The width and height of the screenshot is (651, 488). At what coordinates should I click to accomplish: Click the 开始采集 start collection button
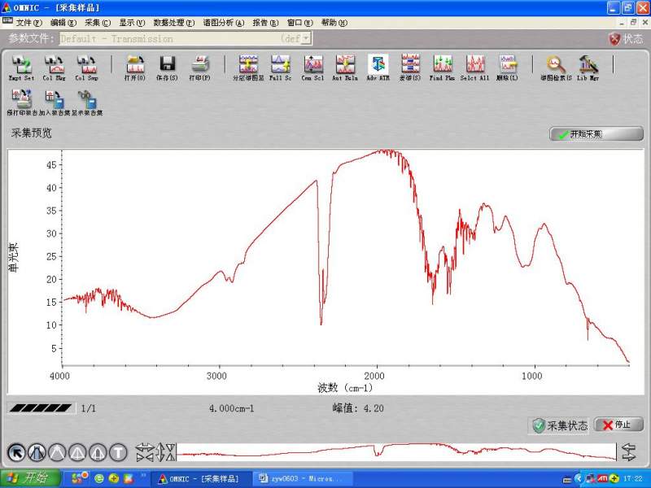(x=596, y=133)
